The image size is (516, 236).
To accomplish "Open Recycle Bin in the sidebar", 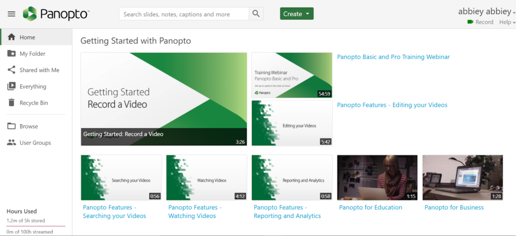I will [x=36, y=103].
